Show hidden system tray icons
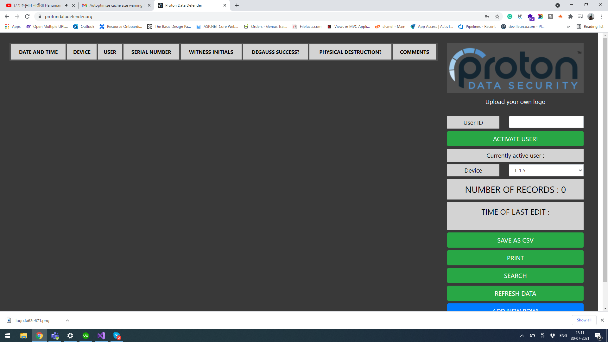The image size is (608, 342). coord(522,336)
